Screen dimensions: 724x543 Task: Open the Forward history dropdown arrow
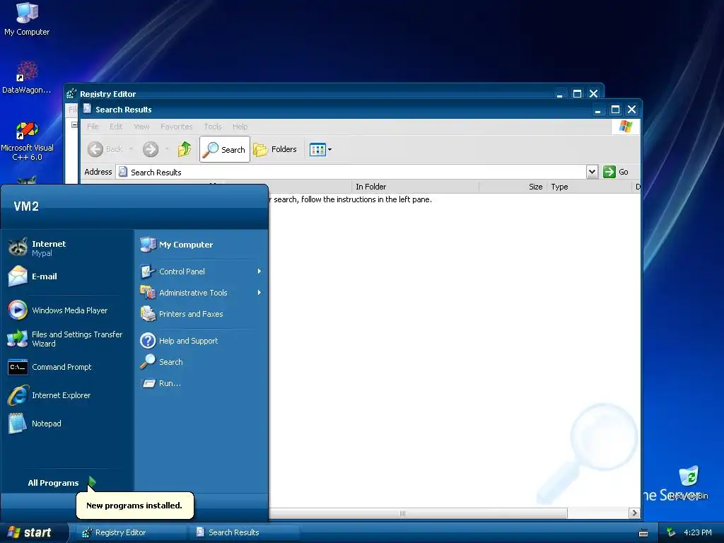point(167,149)
